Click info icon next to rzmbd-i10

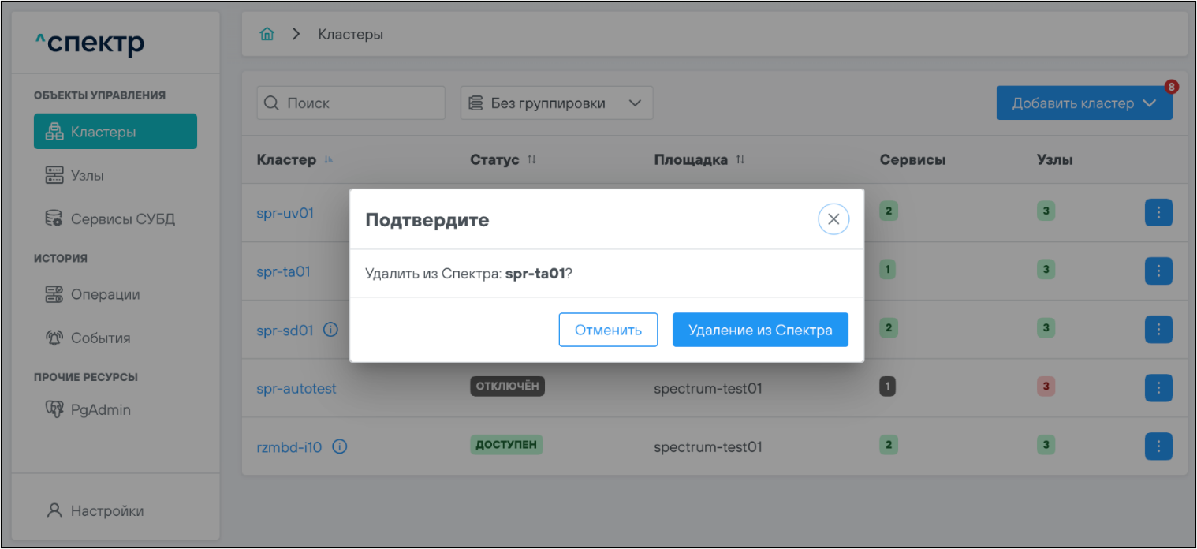click(340, 447)
